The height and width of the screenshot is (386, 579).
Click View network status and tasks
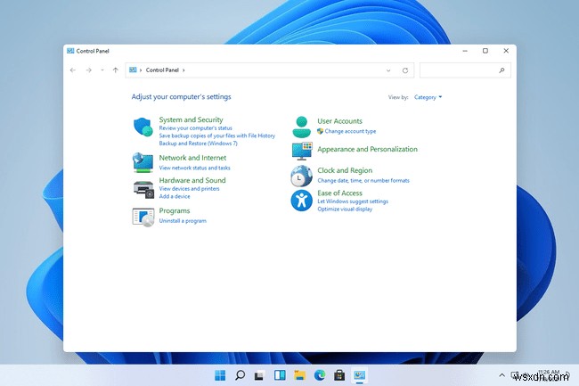tap(194, 168)
